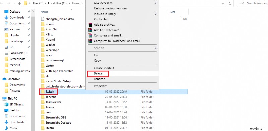
Task: Select the vscode-mssql folder
Action: click(x=55, y=60)
